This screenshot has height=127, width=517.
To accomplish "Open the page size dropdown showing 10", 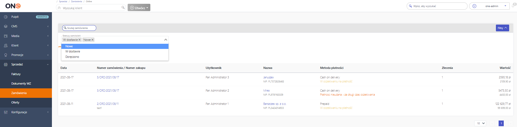I will point(480,123).
